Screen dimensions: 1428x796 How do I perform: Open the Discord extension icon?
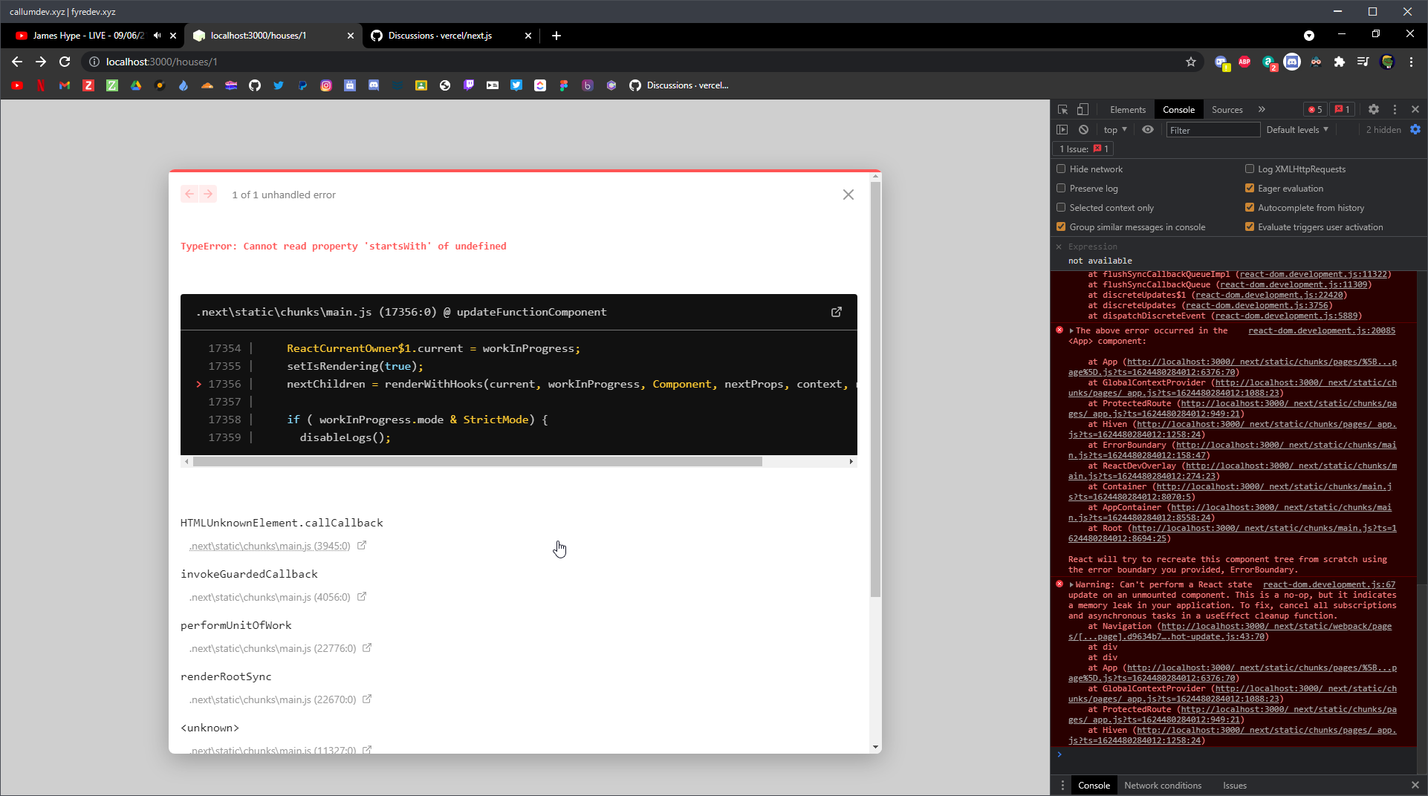pyautogui.click(x=1294, y=63)
